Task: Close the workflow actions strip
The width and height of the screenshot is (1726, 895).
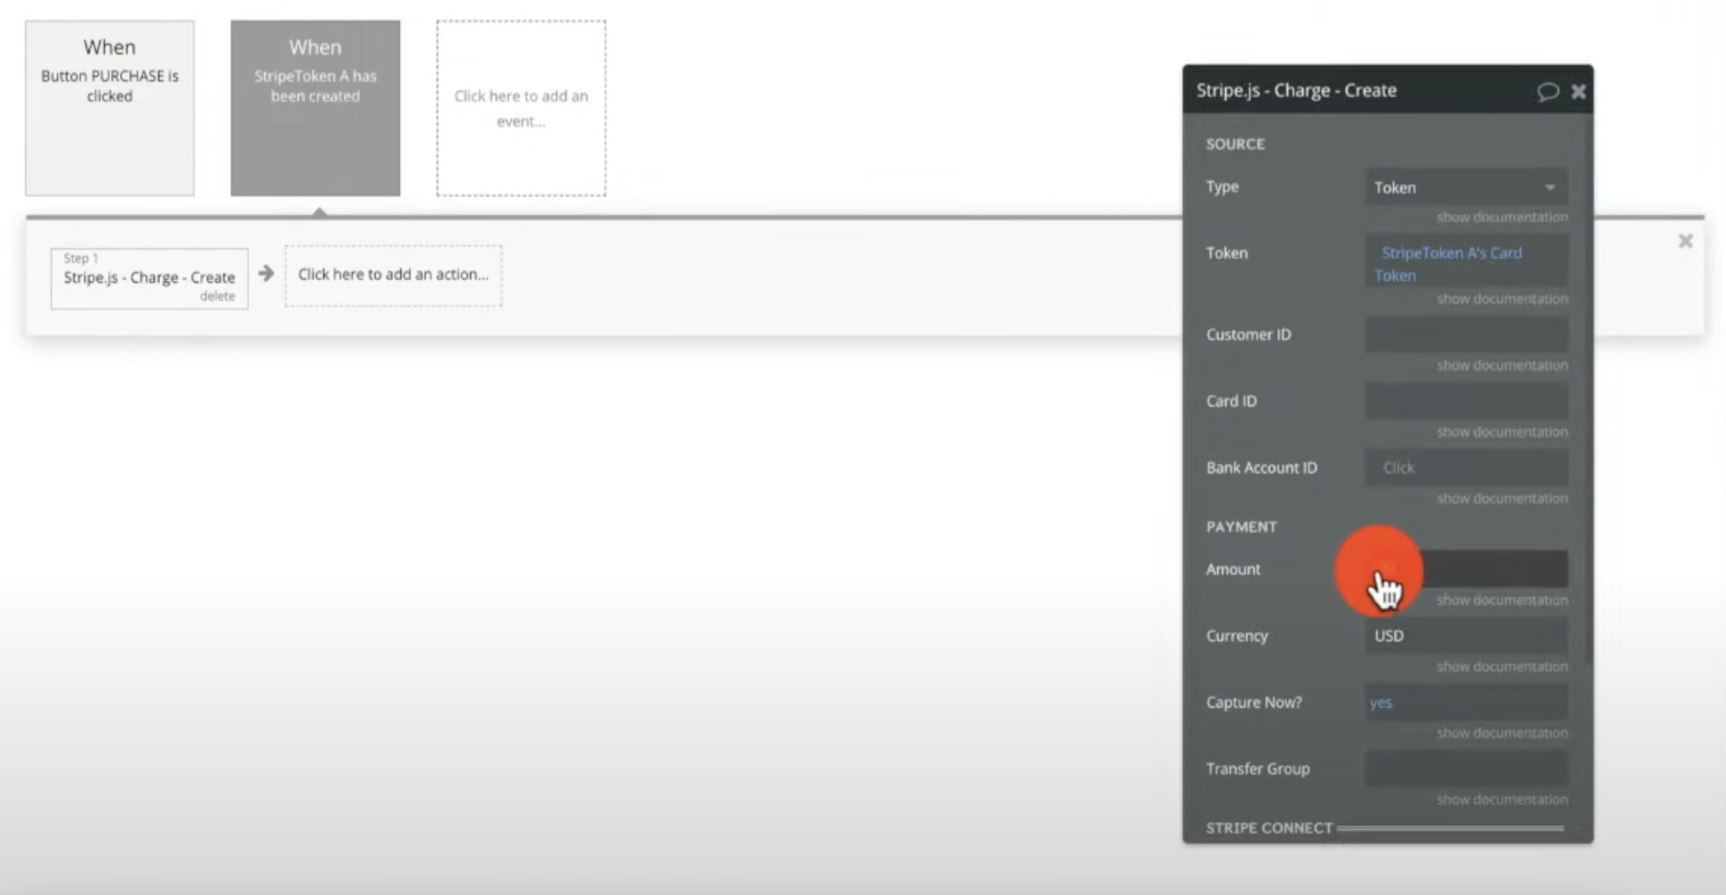Action: tap(1685, 241)
